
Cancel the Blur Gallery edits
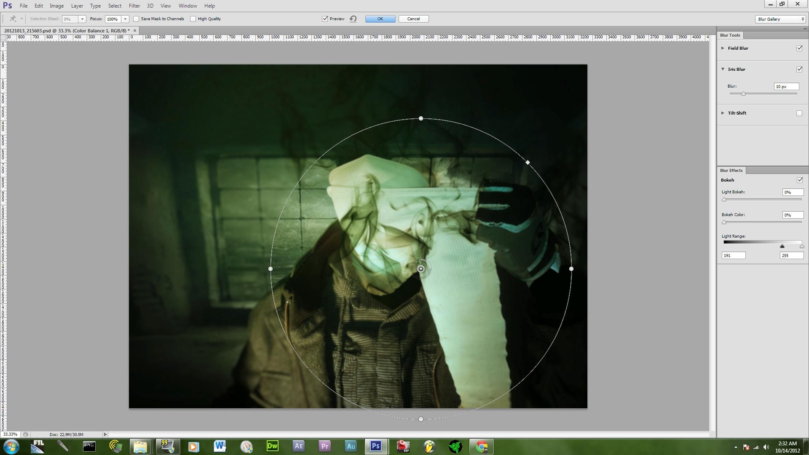pos(413,19)
